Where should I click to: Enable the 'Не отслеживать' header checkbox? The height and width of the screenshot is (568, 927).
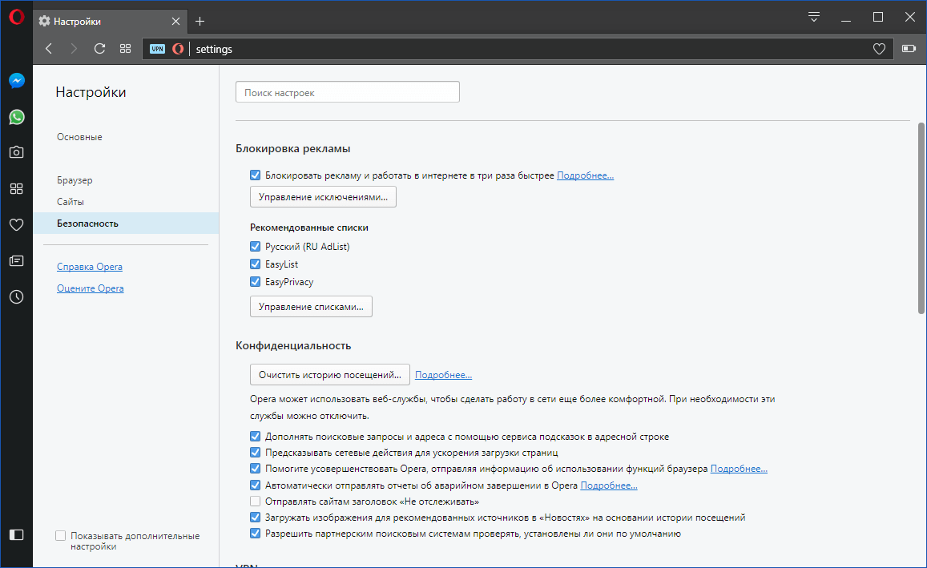(256, 502)
